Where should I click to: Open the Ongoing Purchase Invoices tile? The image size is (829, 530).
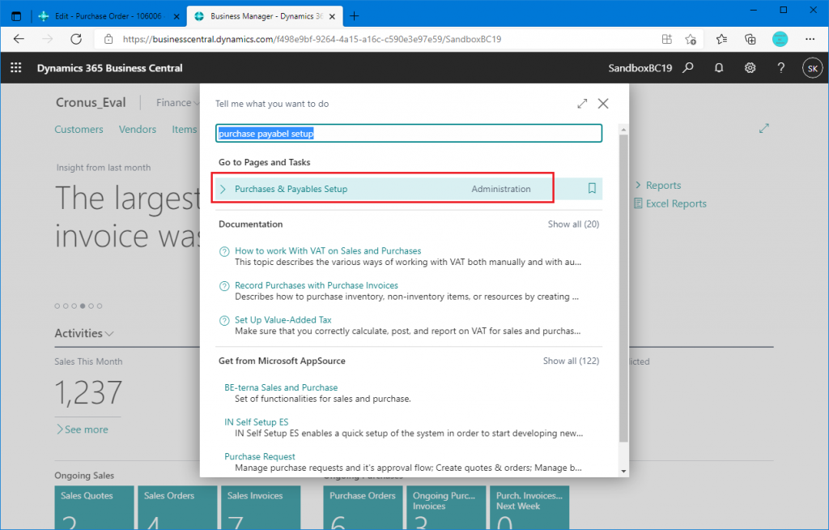[446, 508]
